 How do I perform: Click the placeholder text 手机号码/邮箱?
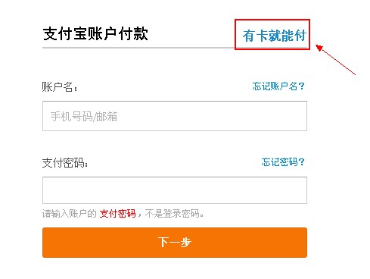84,117
